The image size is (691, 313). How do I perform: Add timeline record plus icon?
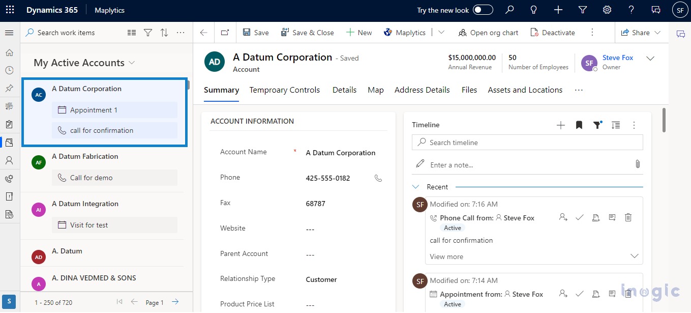tap(561, 125)
